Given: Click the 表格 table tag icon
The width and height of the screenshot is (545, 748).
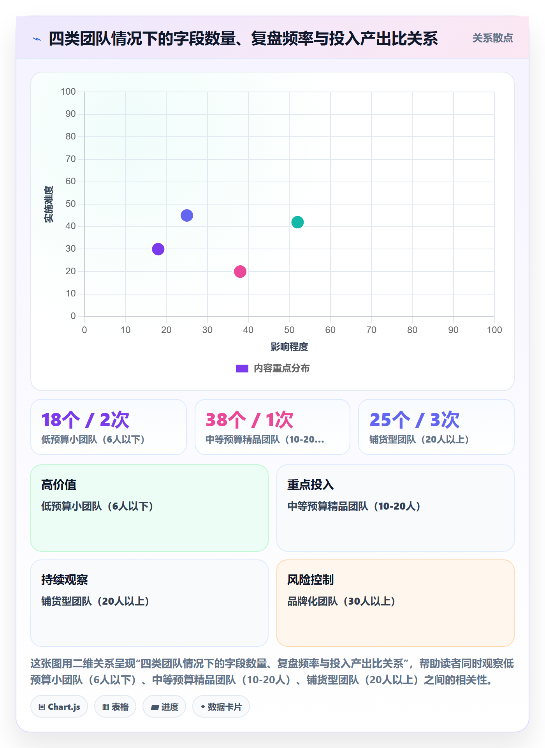Looking at the screenshot, I should coord(105,707).
